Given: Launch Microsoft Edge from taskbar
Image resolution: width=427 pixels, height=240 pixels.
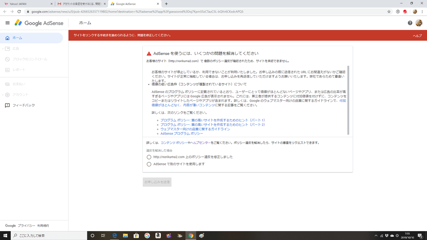Looking at the screenshot, I should 115,235.
